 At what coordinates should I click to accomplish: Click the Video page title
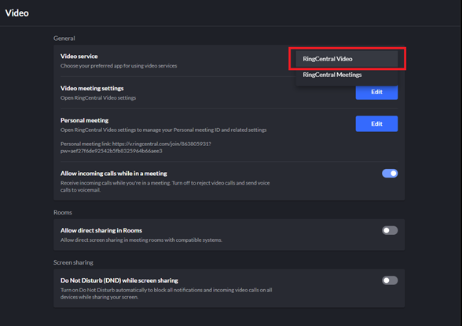(17, 13)
